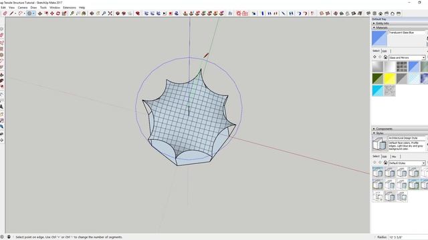Screen dimensions: 428x240
Task: Open the Extension Warehouse icon
Action: coord(124,13)
